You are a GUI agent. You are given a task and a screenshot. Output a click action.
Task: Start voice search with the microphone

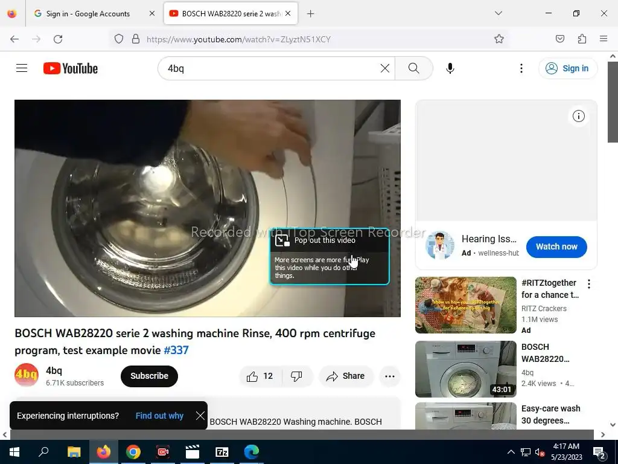click(x=450, y=68)
